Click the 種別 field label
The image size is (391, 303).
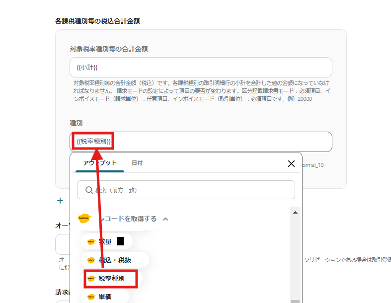point(76,123)
